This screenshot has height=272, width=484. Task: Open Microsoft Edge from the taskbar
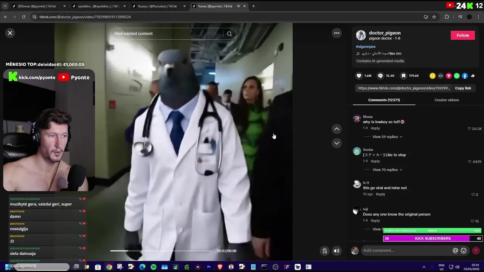pyautogui.click(x=142, y=267)
